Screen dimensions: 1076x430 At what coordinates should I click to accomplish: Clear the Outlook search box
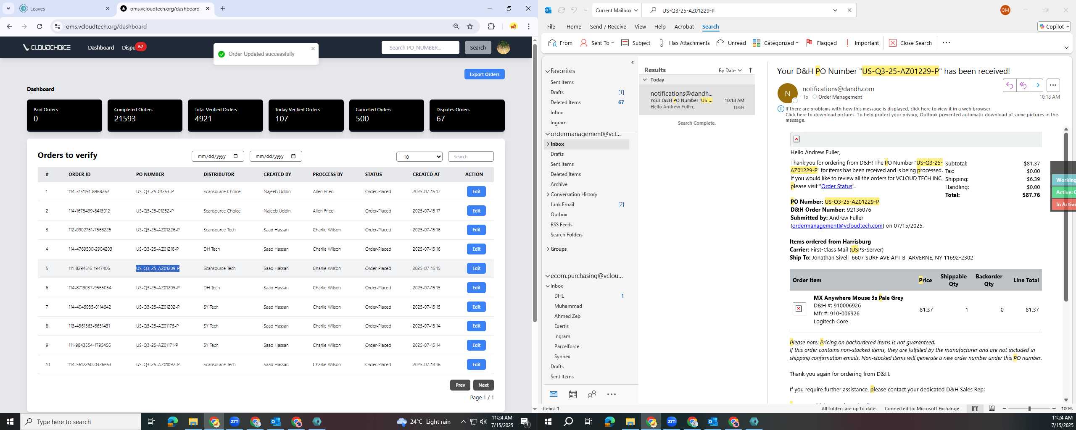(849, 10)
